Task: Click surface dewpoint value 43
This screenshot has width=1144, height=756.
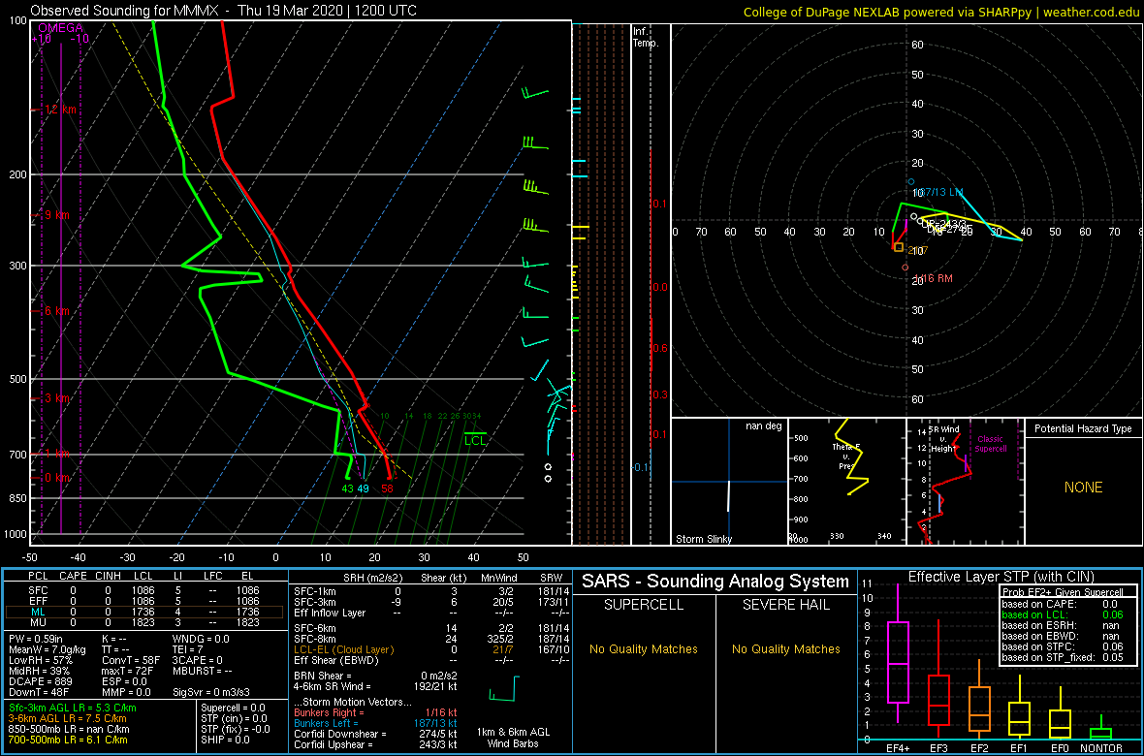Action: [348, 488]
